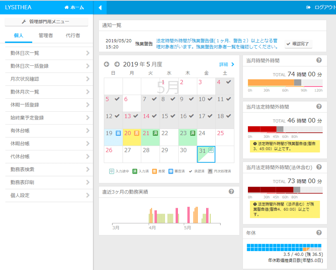Select May 20 calendar cell

pyautogui.click(x=132, y=137)
